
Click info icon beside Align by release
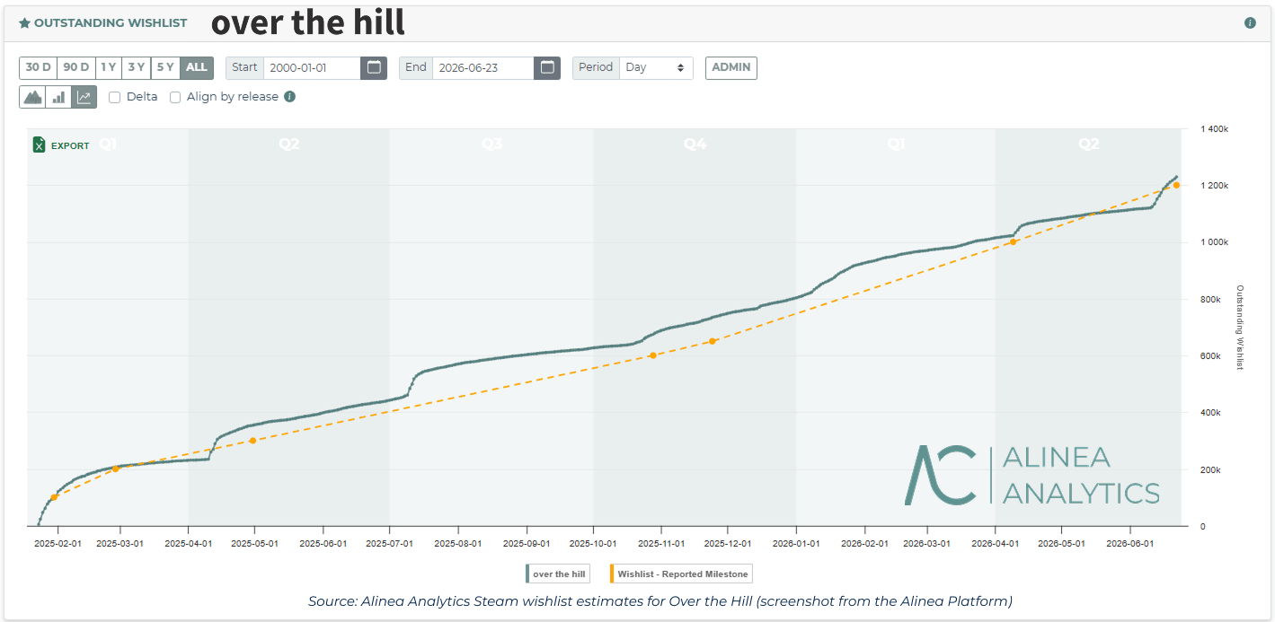289,96
